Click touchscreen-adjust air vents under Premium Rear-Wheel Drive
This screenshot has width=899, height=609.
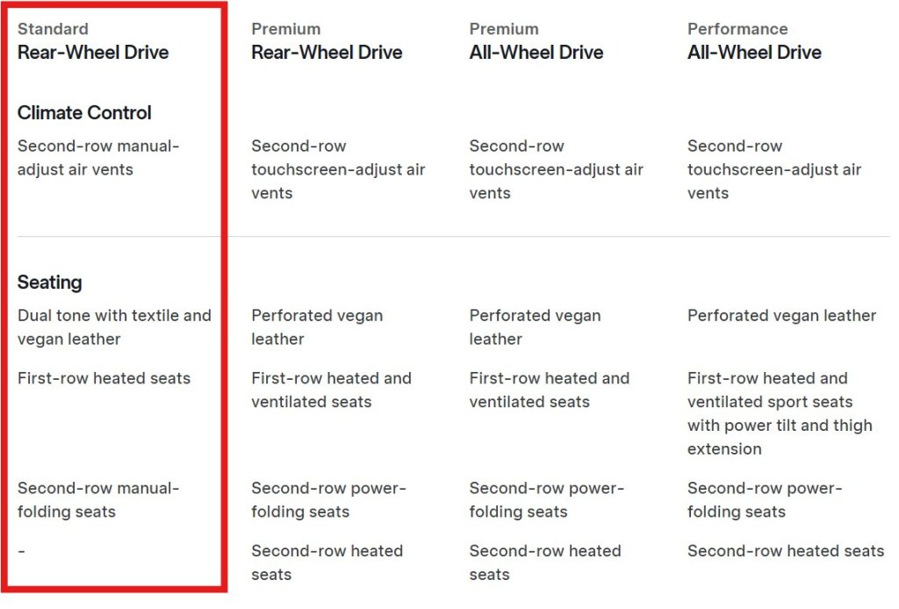tap(338, 169)
